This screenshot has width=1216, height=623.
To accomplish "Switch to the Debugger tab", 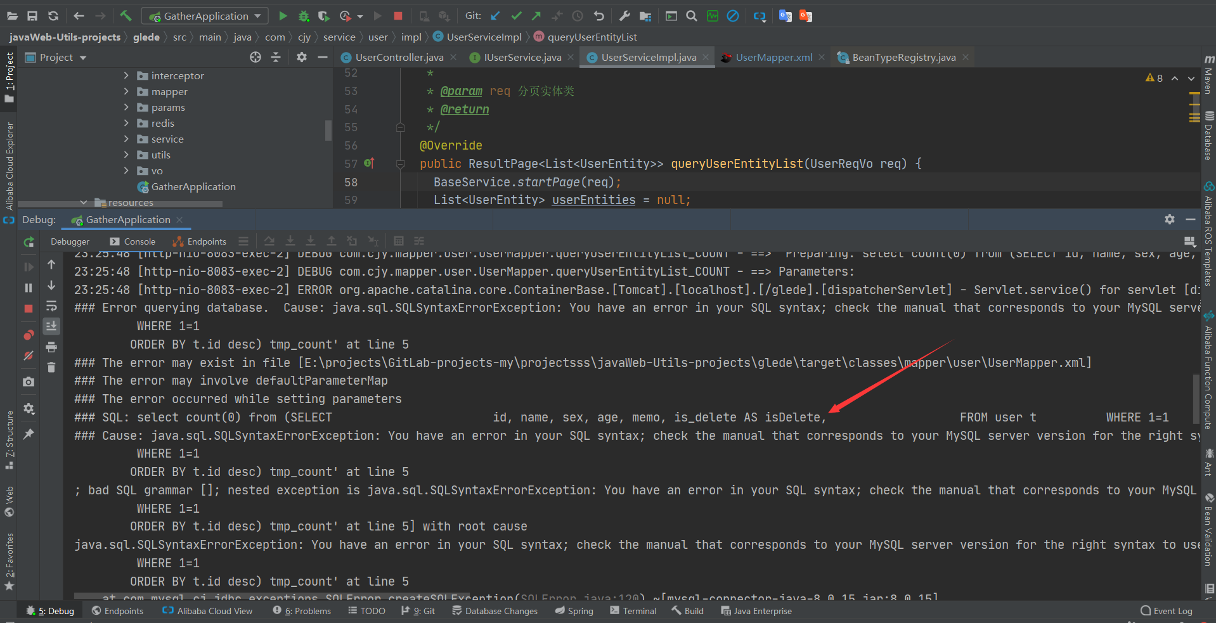I will 70,241.
